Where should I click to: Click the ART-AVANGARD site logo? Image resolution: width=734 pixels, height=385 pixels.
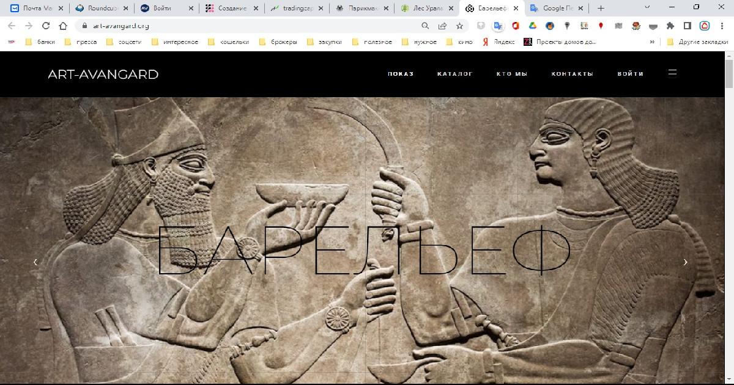(x=103, y=75)
